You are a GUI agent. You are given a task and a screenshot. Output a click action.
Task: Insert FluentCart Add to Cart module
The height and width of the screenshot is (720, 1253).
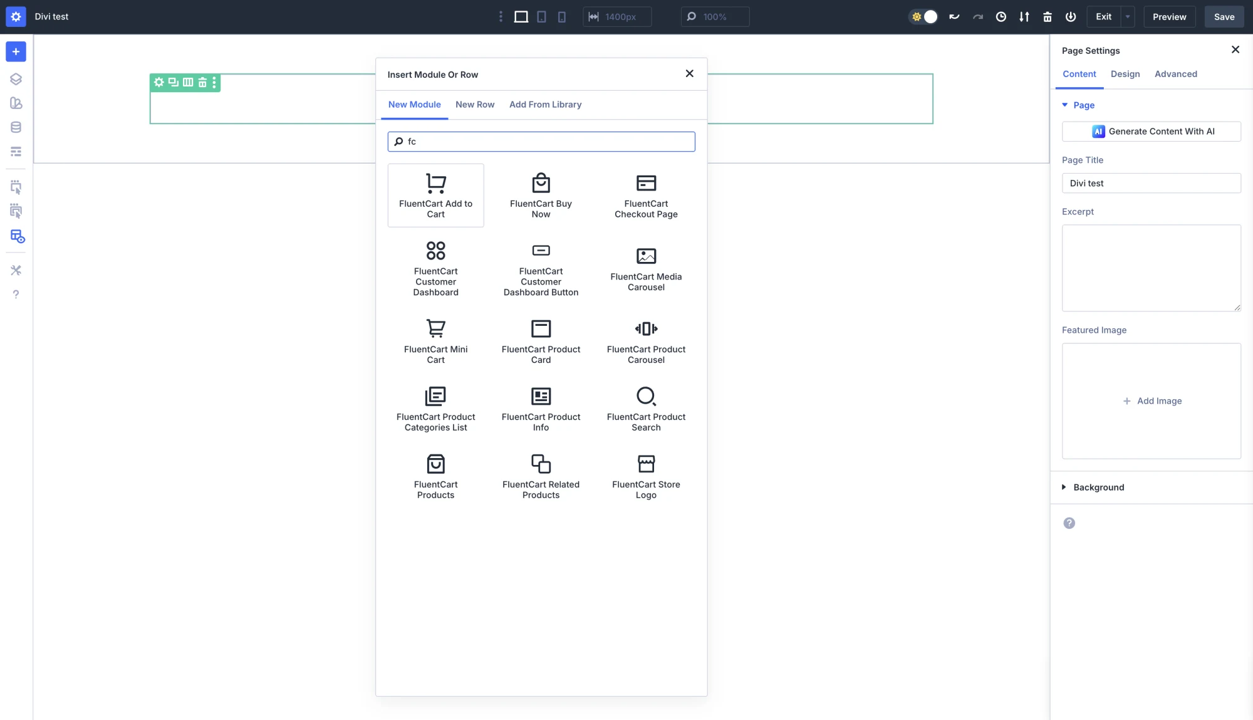435,196
